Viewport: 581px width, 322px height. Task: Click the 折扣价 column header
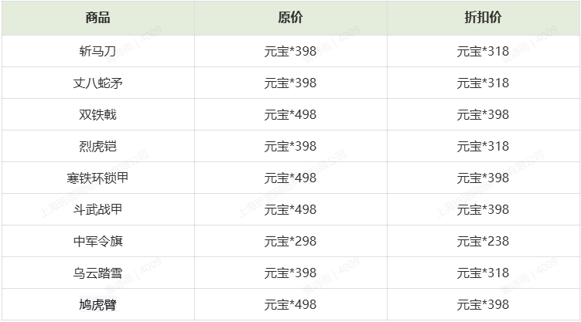coord(483,19)
